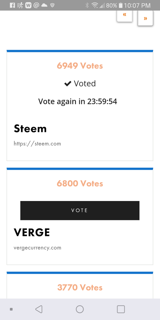Tap the @ email notification icon

pyautogui.click(x=36, y=5)
